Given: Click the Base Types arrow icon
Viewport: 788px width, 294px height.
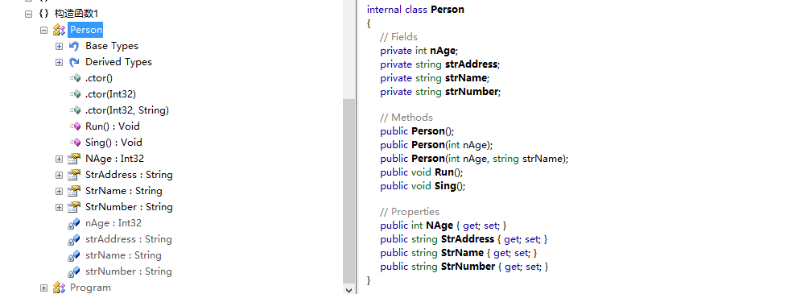Looking at the screenshot, I should click(74, 46).
